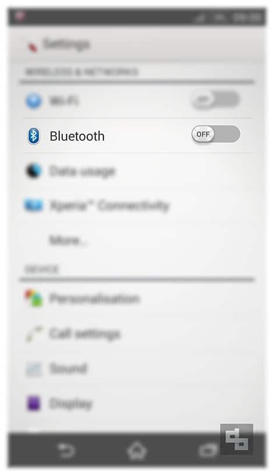Tap the Settings wrench icon in header

pos(33,47)
